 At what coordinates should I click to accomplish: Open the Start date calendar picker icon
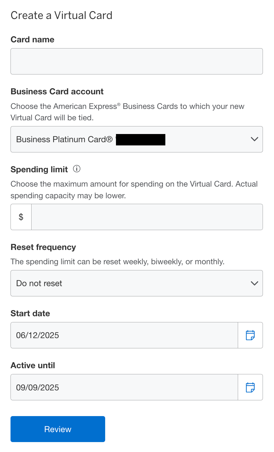pos(250,335)
